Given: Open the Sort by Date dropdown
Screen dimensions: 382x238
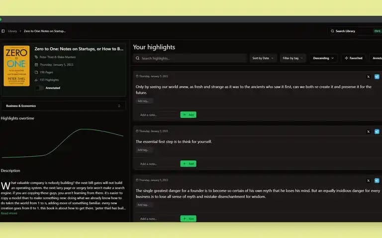Looking at the screenshot, I should 263,59.
